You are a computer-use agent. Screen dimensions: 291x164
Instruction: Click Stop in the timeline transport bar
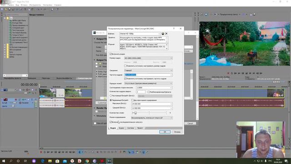coord(59,152)
